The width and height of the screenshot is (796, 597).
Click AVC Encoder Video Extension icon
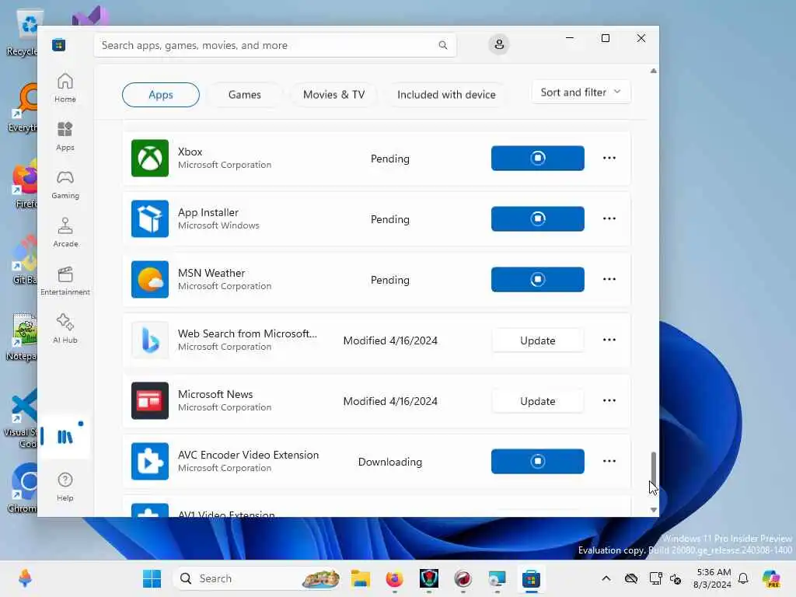150,462
